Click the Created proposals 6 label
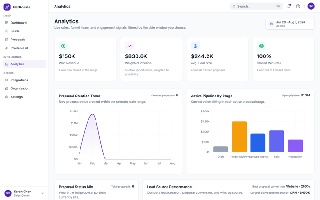This screenshot has height=200, width=320. point(165,96)
